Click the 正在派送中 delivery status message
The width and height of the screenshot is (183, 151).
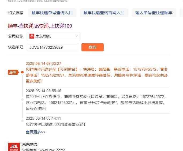point(95,103)
